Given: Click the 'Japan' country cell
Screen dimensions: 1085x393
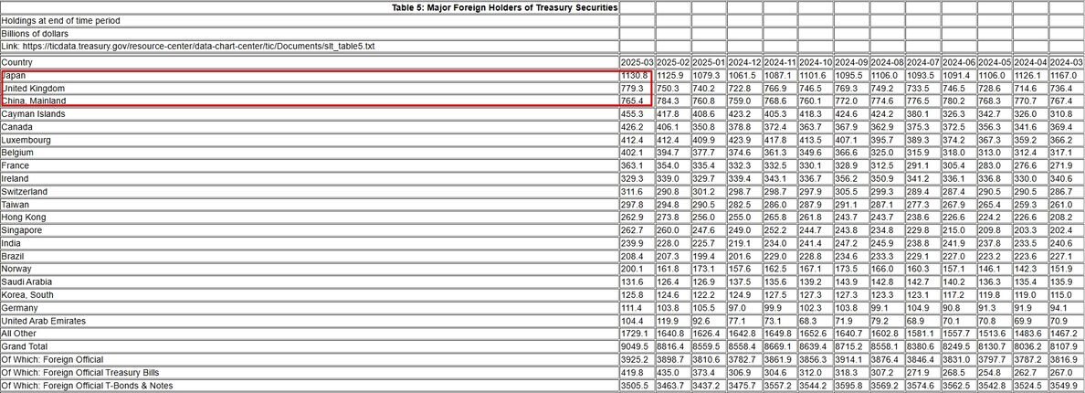Looking at the screenshot, I should click(x=310, y=75).
